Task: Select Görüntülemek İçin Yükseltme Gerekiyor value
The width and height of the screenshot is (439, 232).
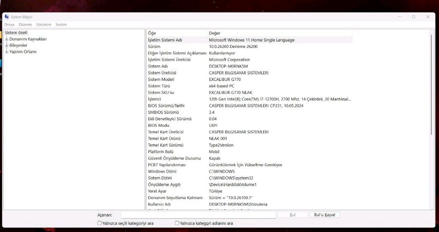Action: point(246,165)
